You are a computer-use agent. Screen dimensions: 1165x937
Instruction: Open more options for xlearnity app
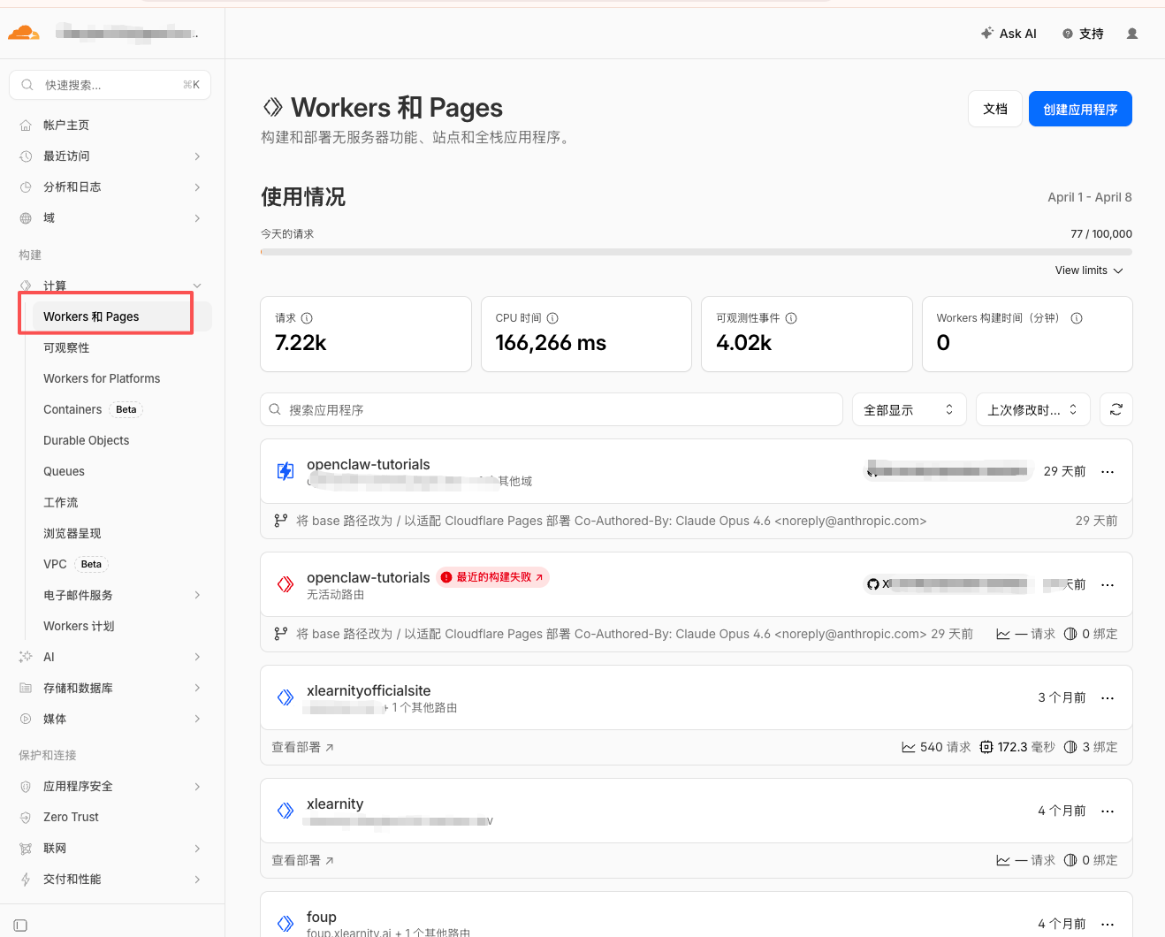(1108, 811)
